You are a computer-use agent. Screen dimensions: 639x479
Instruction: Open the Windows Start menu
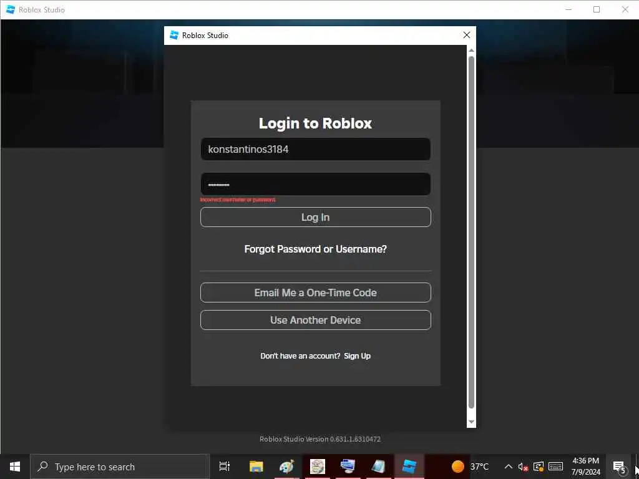click(x=15, y=467)
